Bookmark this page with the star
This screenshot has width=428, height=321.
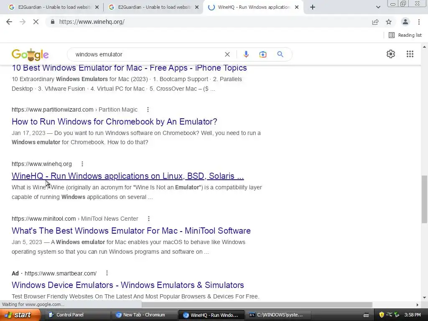(x=389, y=22)
